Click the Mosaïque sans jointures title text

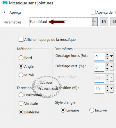tap(31, 3)
